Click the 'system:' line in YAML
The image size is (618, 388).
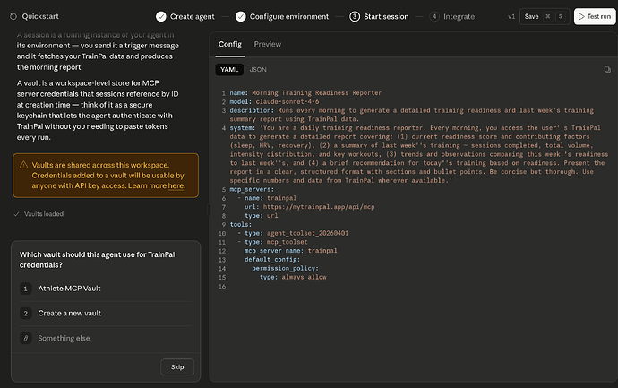click(x=419, y=154)
